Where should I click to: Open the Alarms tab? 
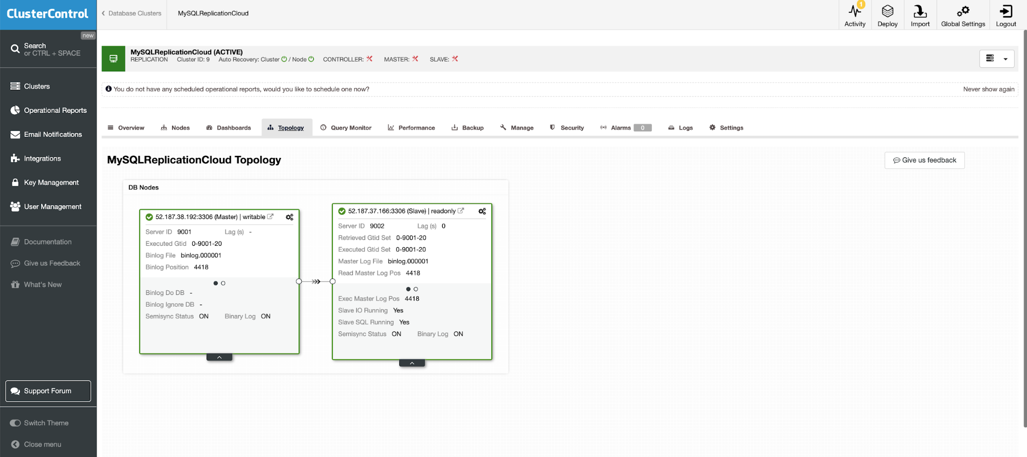(x=626, y=128)
